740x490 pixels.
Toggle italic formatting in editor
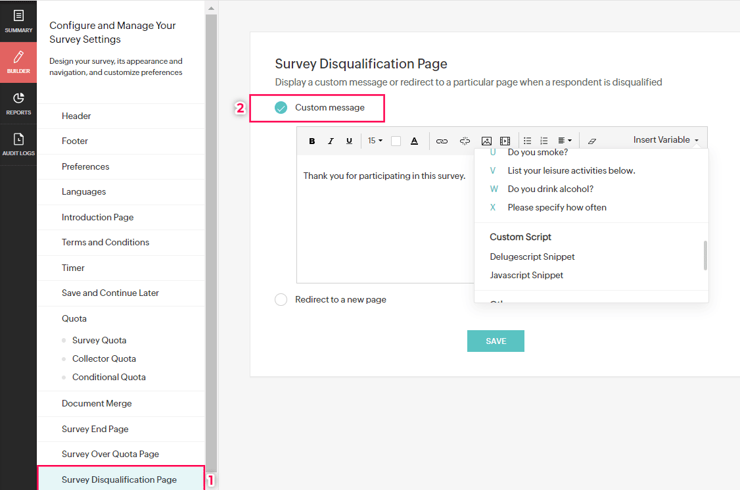pyautogui.click(x=331, y=141)
